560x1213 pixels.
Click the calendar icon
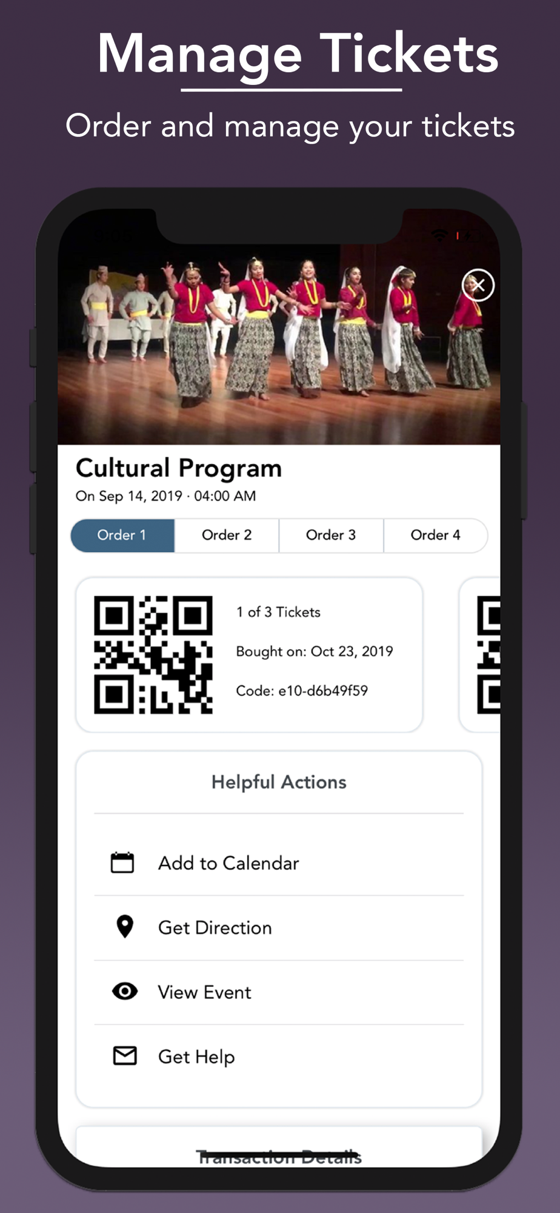[x=122, y=862]
